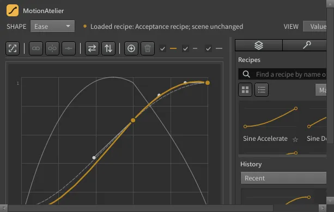334x212 pixels.
Task: Click the MotionAtelier app logo icon
Action: pyautogui.click(x=13, y=10)
